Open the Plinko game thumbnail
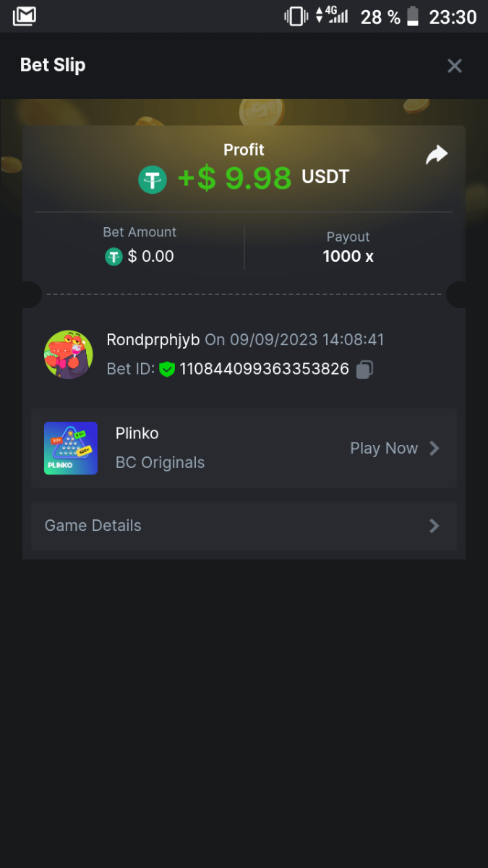This screenshot has height=868, width=488. 71,448
